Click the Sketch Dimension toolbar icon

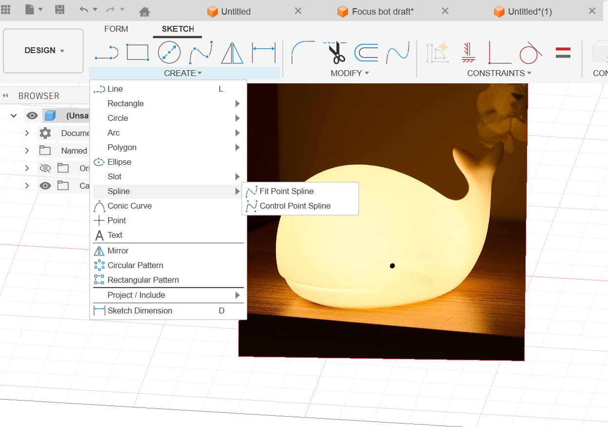(264, 53)
